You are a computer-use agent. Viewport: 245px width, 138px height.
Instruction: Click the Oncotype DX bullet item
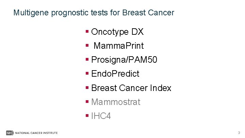[117, 32]
